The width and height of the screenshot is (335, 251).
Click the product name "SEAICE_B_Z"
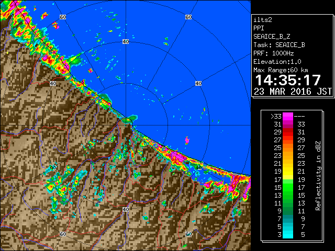tap(272, 37)
